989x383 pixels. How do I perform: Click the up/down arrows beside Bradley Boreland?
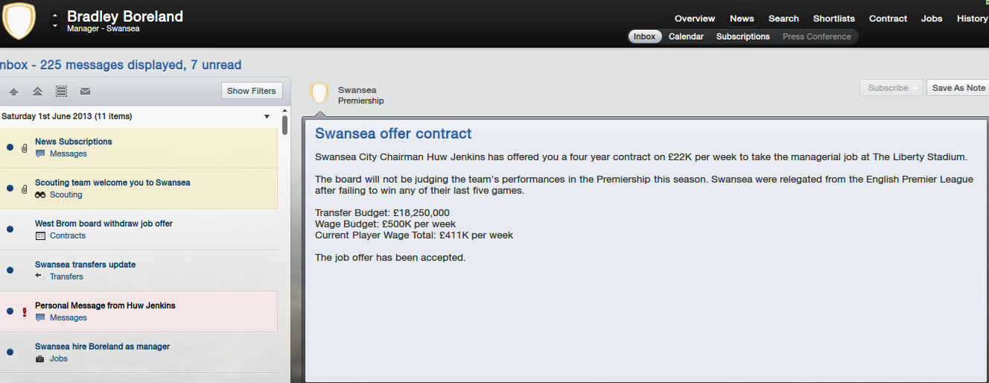click(x=54, y=21)
